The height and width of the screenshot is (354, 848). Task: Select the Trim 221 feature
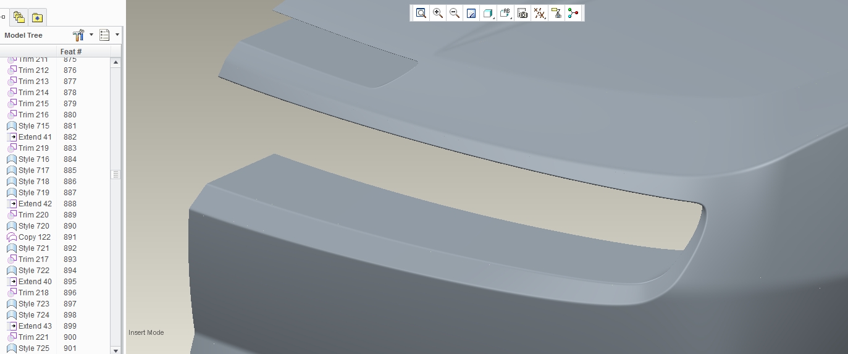(28, 337)
